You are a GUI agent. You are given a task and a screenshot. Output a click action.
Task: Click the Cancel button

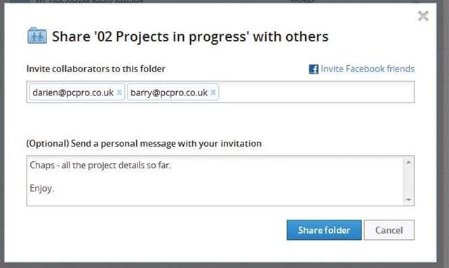coord(389,230)
